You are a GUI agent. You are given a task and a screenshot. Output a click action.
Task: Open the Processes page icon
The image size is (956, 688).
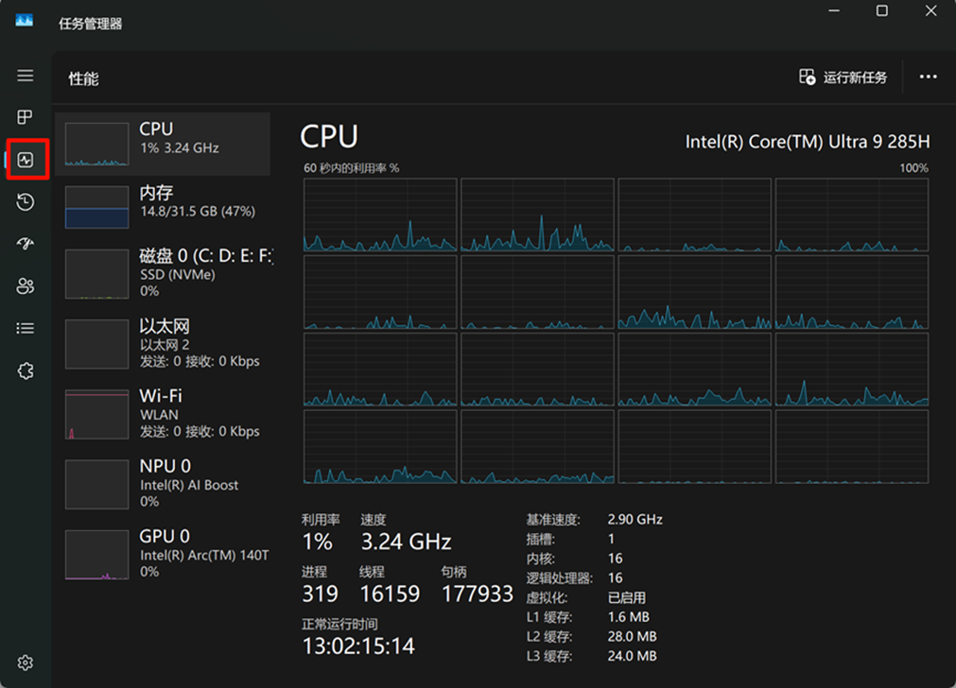pyautogui.click(x=26, y=117)
